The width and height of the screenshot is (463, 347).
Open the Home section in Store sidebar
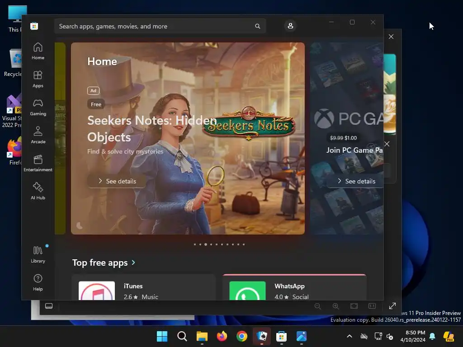tap(38, 51)
